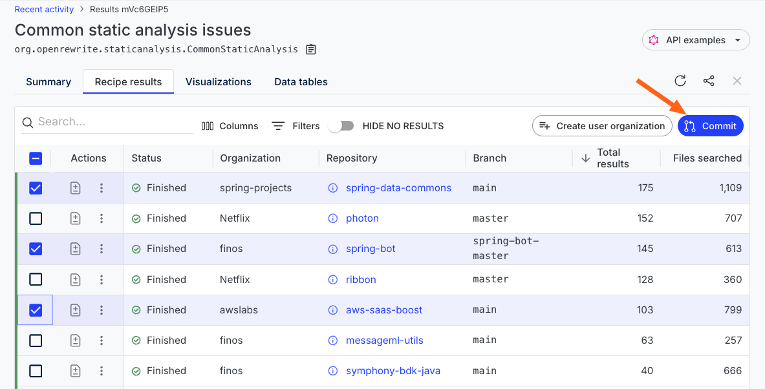Open the Filters panel
The image size is (765, 389).
tap(296, 126)
